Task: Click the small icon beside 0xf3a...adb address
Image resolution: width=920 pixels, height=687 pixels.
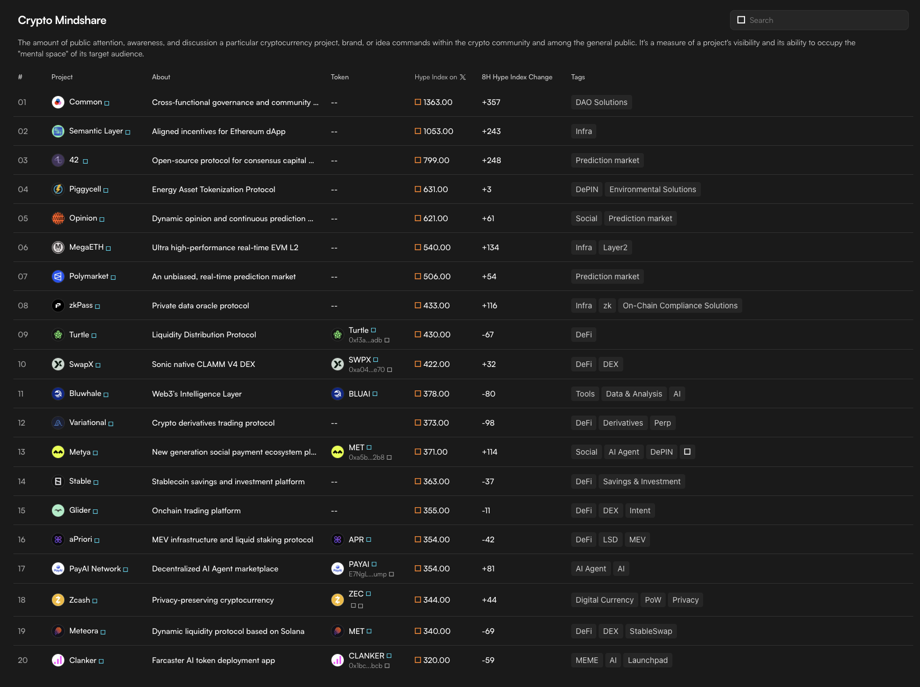Action: pos(387,340)
